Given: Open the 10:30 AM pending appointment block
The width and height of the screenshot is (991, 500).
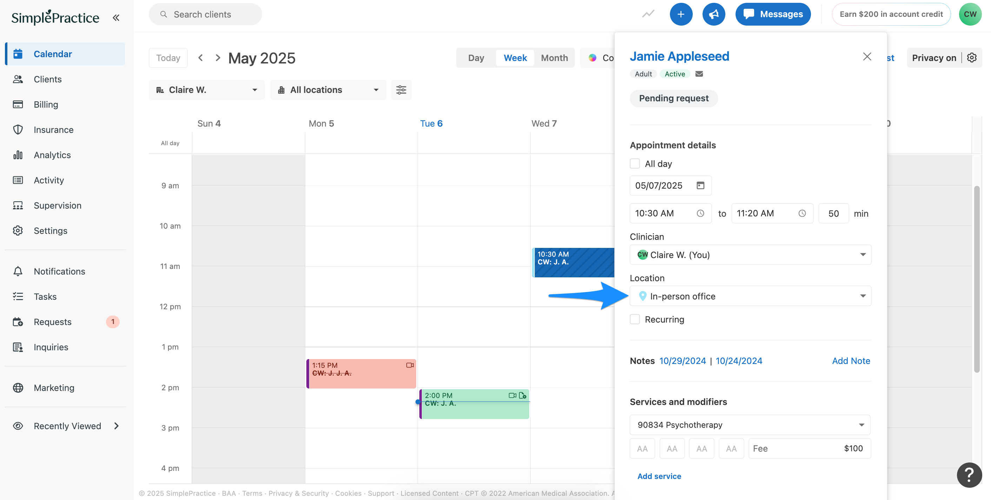Looking at the screenshot, I should 574,263.
